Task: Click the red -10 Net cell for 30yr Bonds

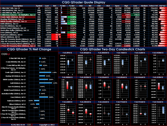Action: click(x=55, y=39)
